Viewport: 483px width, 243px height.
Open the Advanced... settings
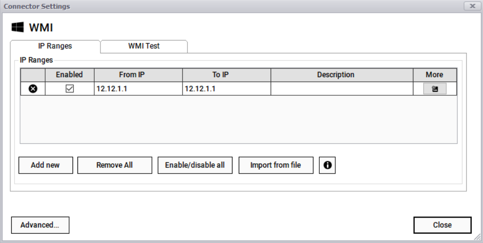[x=40, y=225]
